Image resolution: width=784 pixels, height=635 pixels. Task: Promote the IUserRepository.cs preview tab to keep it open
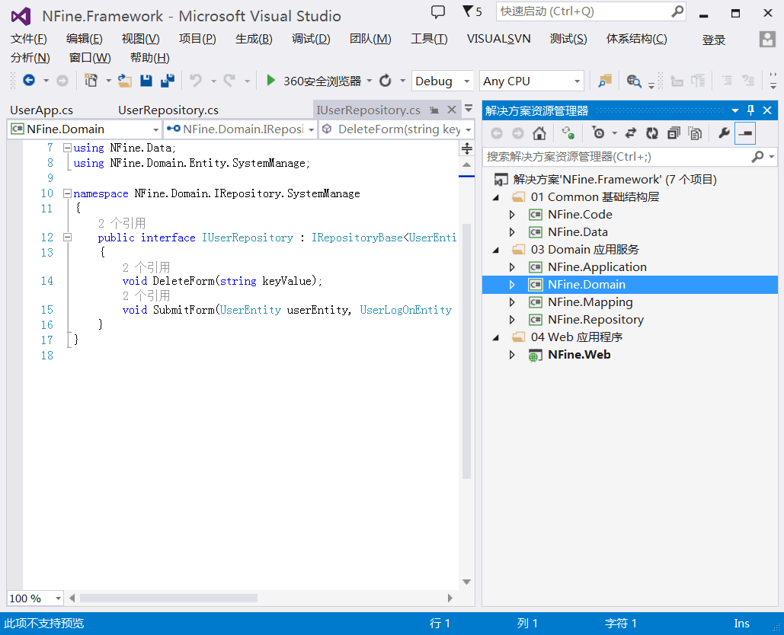click(x=434, y=110)
